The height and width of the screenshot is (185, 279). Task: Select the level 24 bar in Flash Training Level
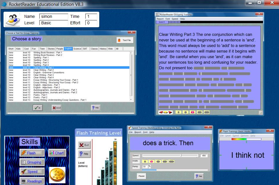point(107,172)
